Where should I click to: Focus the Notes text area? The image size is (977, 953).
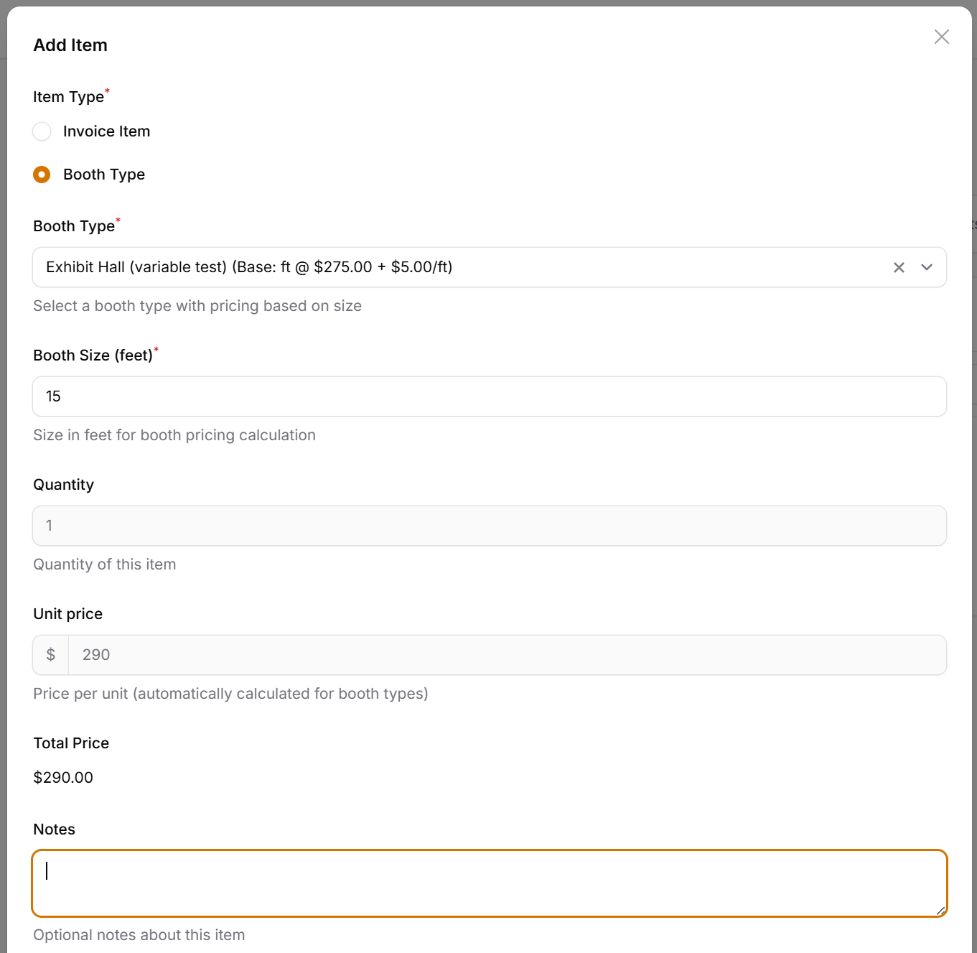tap(488, 883)
